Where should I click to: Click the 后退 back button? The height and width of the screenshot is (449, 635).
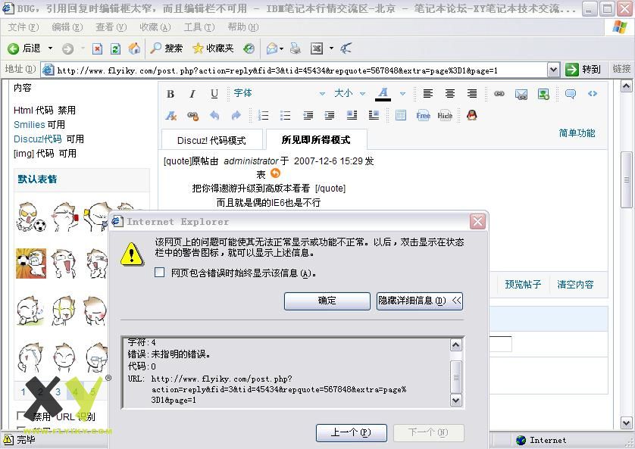click(25, 48)
